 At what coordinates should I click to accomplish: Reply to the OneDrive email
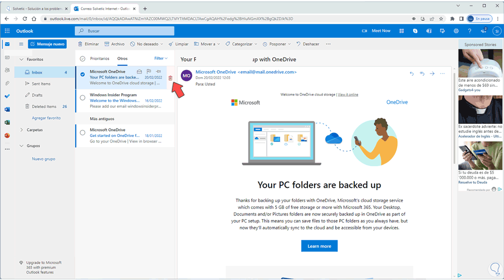[x=412, y=74]
